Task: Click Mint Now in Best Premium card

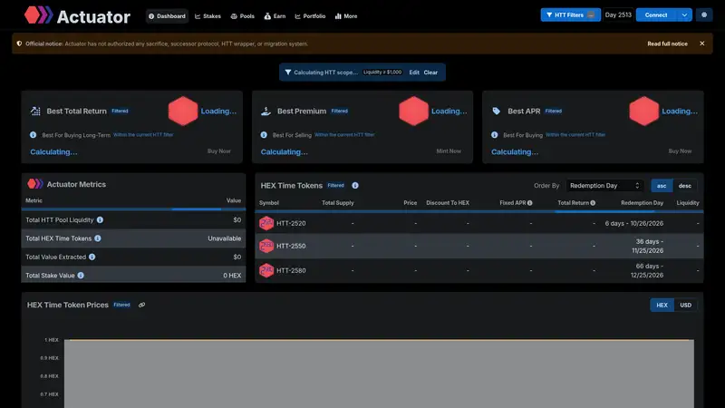Action: click(x=449, y=151)
